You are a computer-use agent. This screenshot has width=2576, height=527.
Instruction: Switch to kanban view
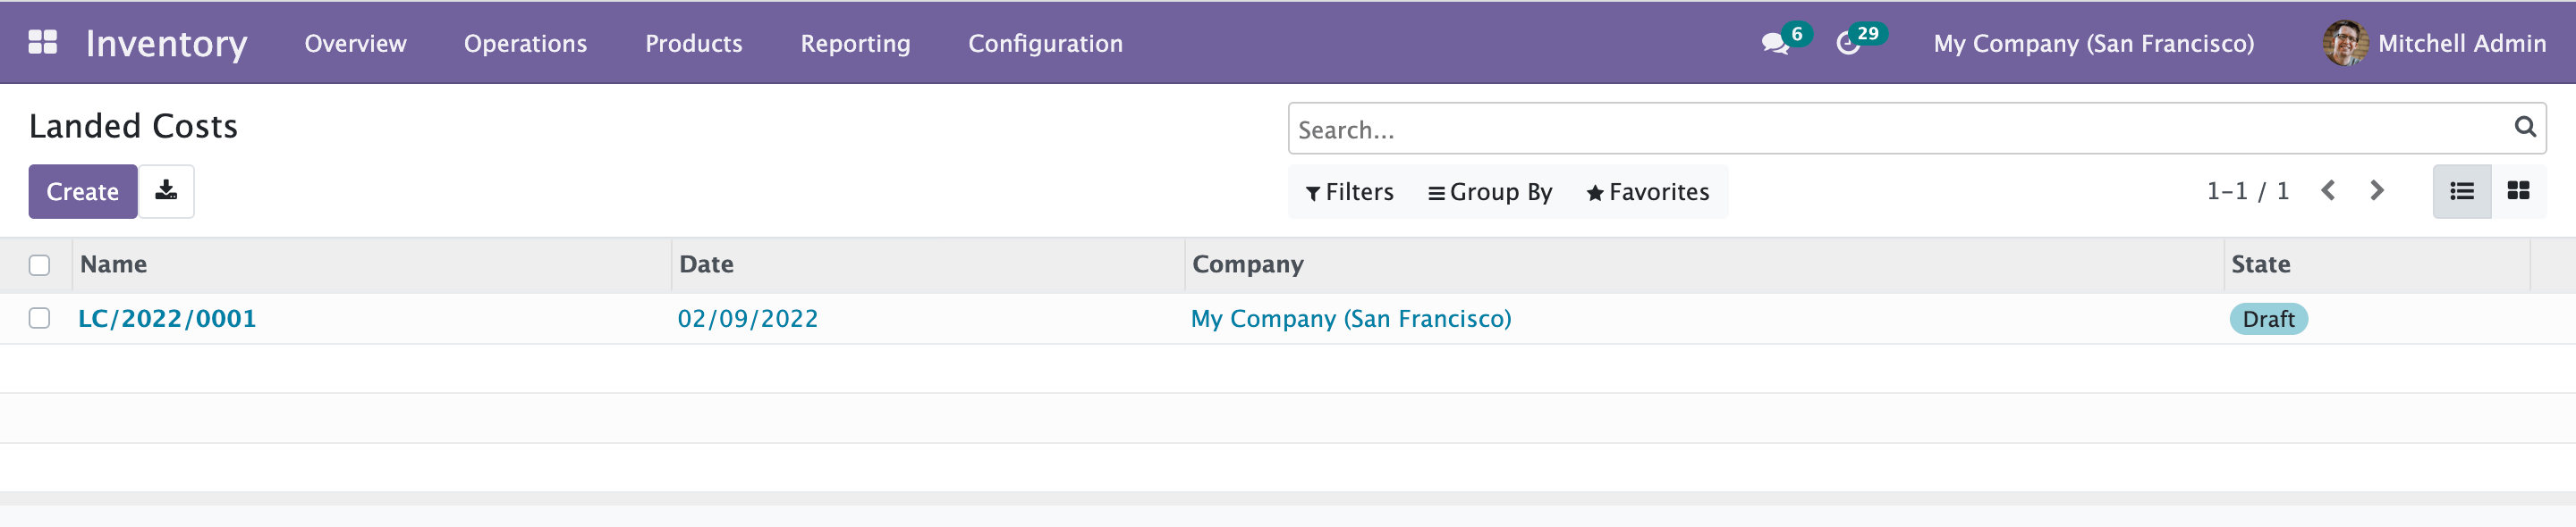coord(2517,190)
